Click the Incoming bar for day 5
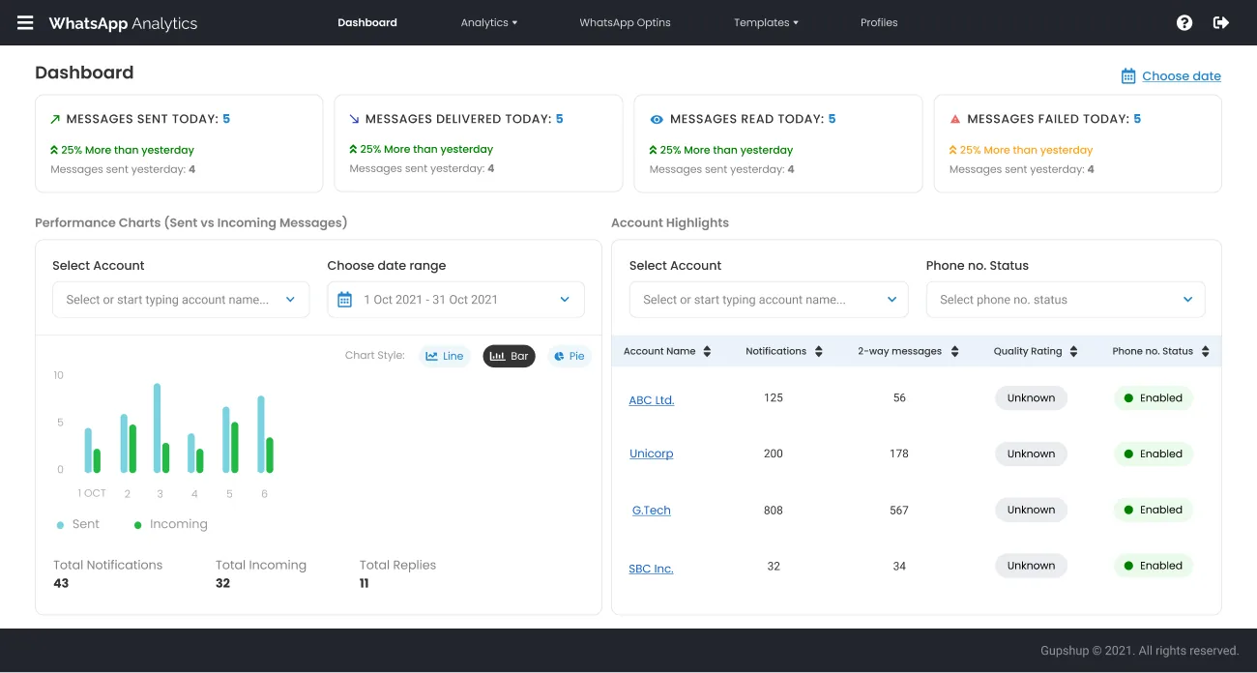 click(235, 448)
